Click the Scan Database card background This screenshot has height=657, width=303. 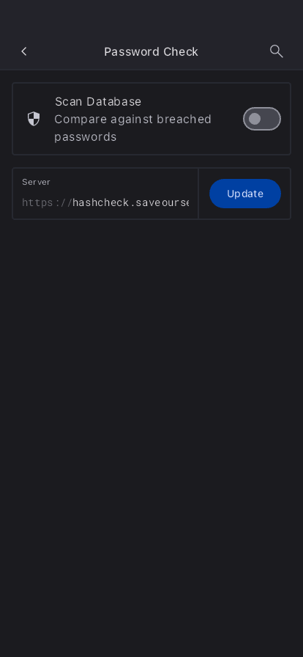151,119
